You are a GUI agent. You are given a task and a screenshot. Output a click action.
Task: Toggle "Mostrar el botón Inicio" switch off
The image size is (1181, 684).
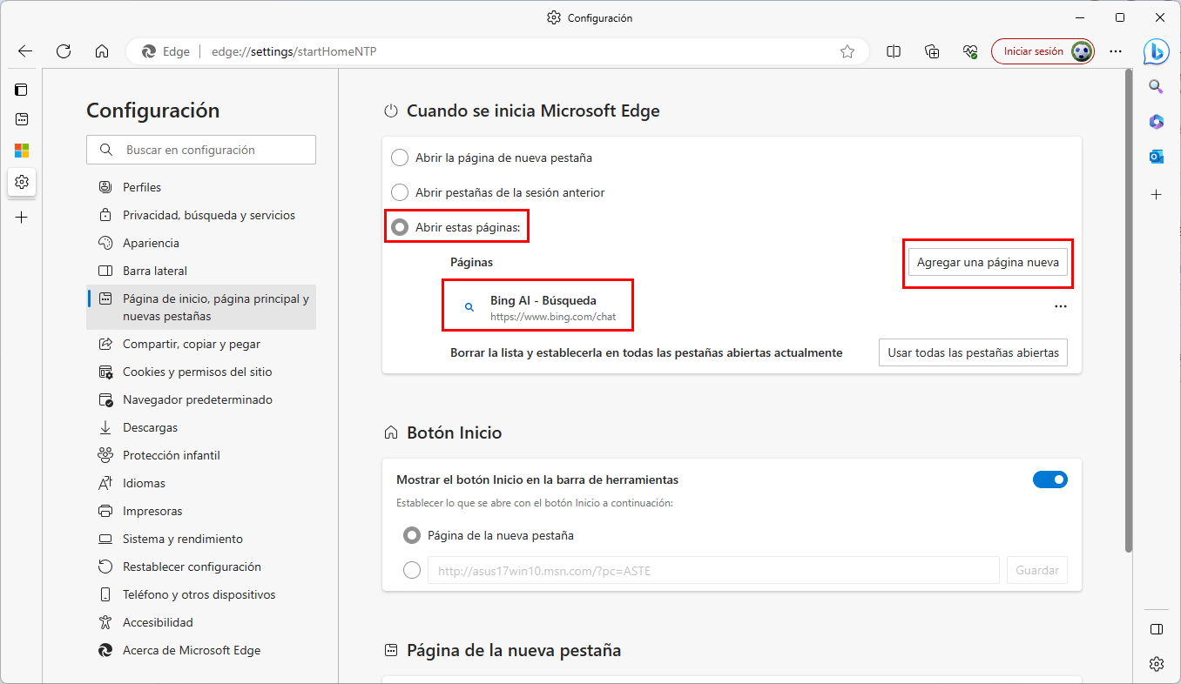(x=1049, y=479)
